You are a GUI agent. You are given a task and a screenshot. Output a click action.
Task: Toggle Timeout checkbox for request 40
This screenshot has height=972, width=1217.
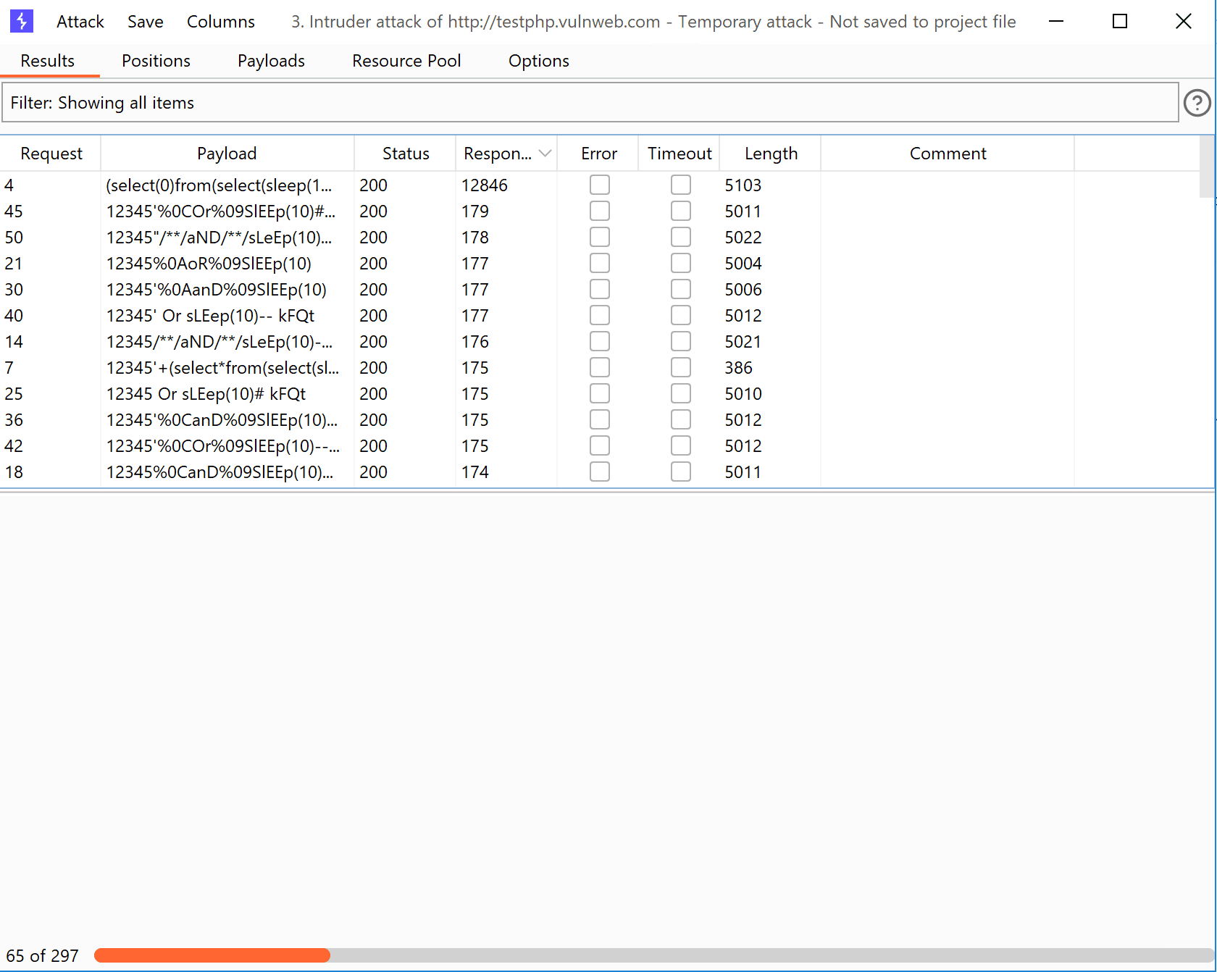(x=681, y=316)
